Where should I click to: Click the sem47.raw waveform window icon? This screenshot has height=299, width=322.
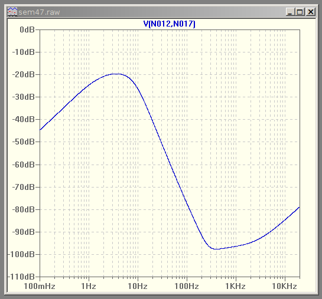[12, 12]
